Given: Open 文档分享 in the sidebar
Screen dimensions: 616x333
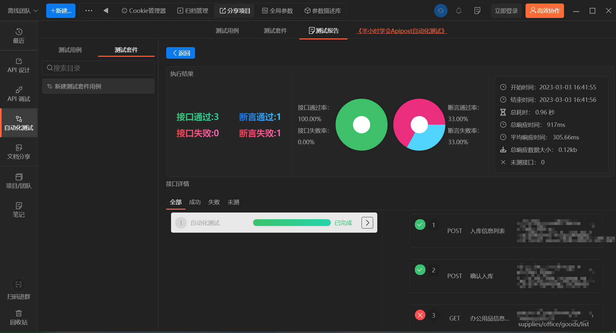Looking at the screenshot, I should pos(19,152).
